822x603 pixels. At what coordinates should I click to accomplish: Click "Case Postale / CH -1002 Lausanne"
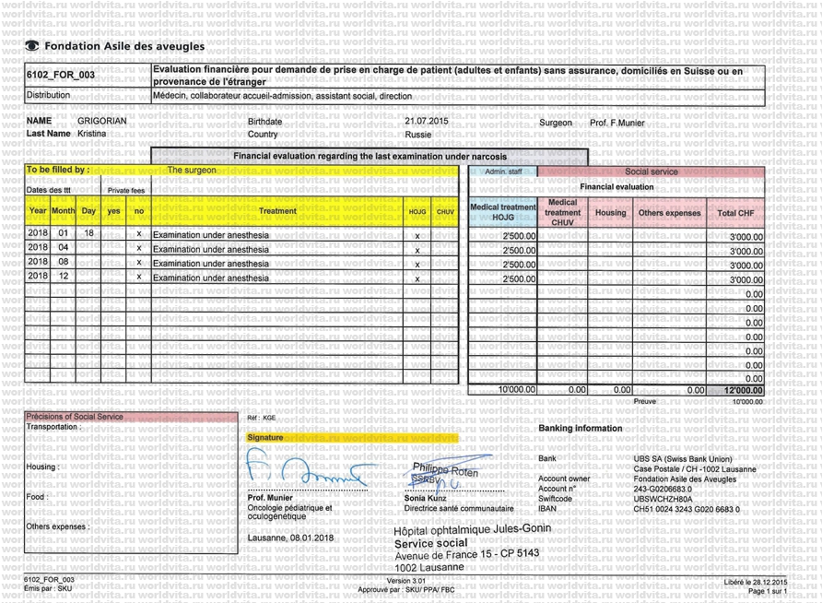(695, 469)
